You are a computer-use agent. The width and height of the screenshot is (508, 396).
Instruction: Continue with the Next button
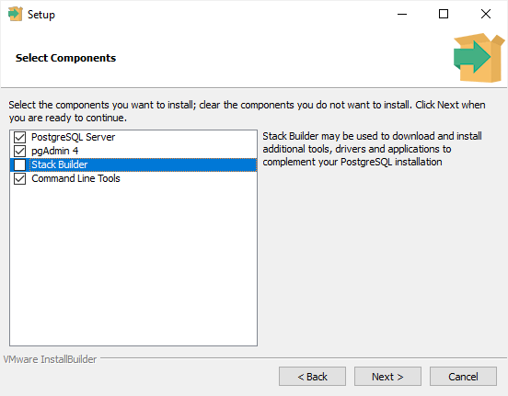(387, 377)
